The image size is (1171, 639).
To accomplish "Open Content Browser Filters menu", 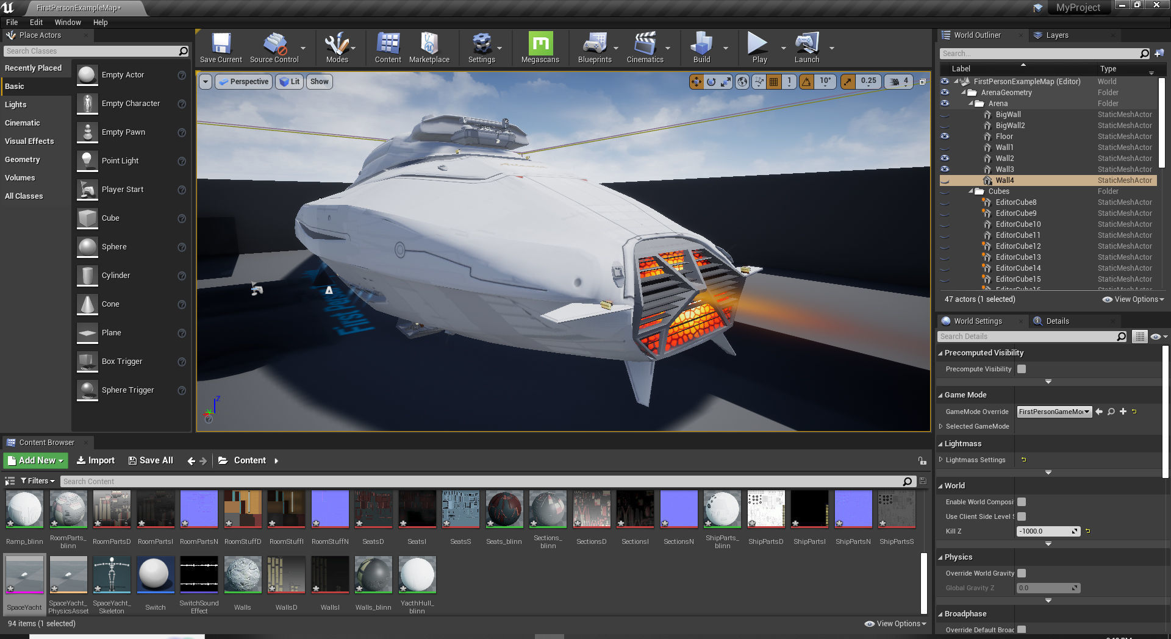I will tap(37, 481).
